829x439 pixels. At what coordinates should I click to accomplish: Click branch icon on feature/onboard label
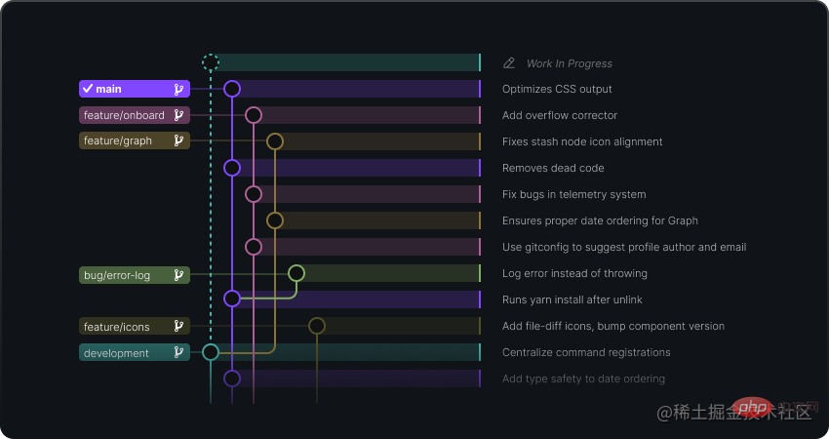click(x=178, y=115)
